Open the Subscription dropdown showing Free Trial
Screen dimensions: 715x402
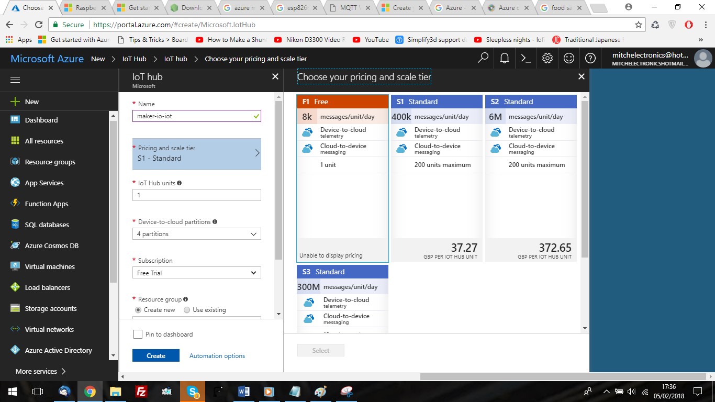pyautogui.click(x=196, y=272)
